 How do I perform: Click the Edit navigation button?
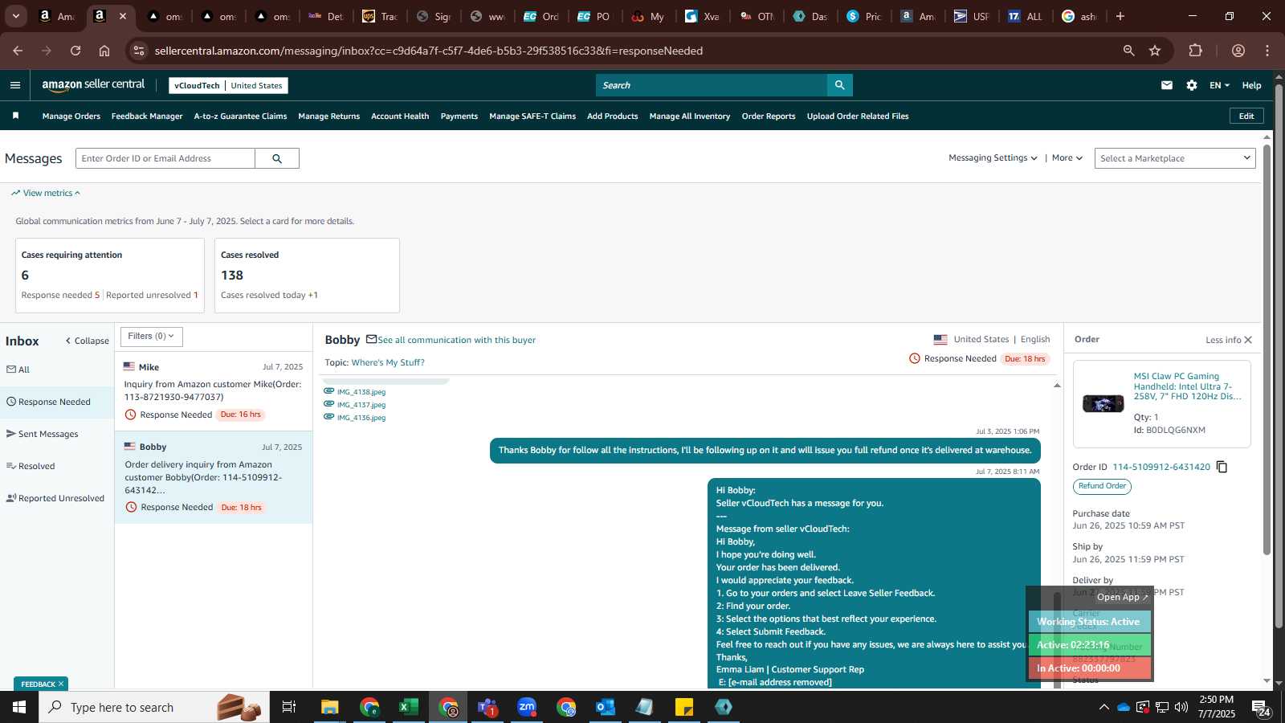coord(1246,116)
